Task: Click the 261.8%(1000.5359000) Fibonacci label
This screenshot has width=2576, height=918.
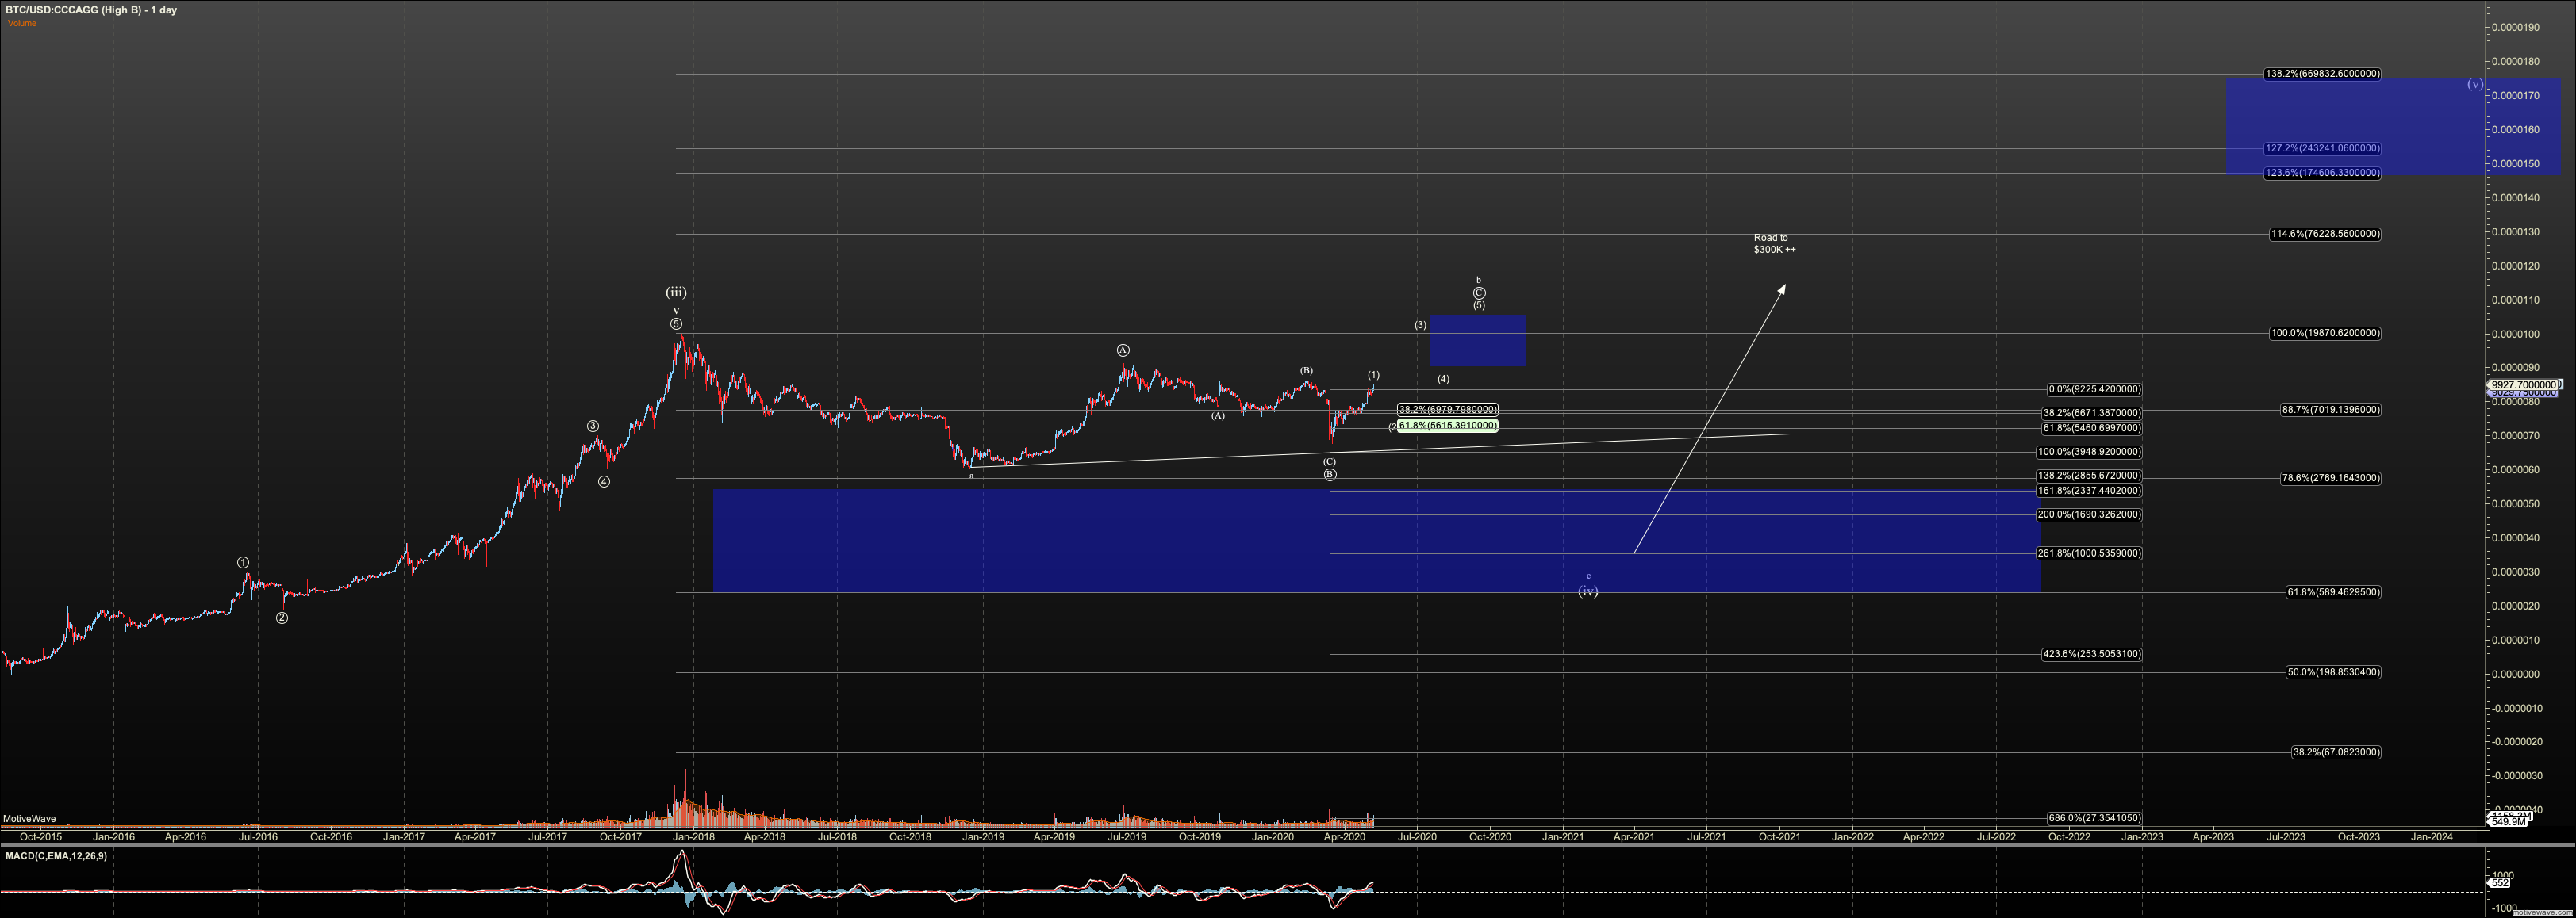Action: (x=2089, y=553)
